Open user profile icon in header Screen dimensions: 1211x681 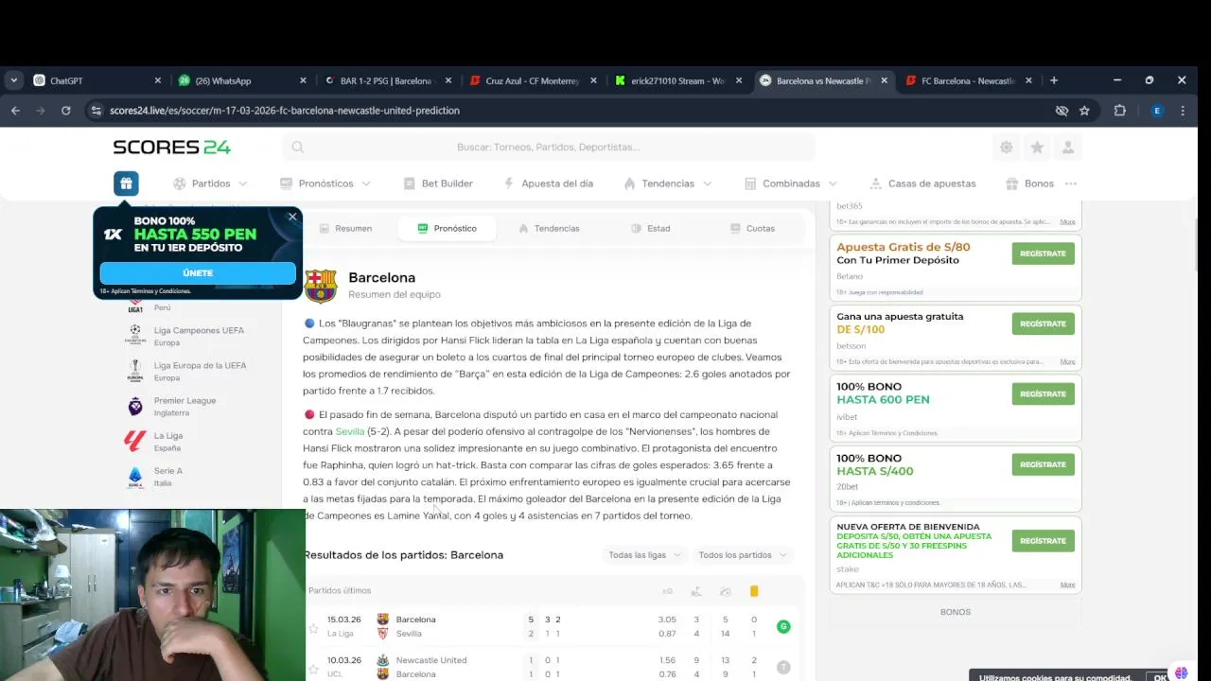1068,148
